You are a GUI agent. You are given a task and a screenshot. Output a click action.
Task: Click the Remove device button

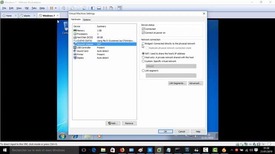129,123
